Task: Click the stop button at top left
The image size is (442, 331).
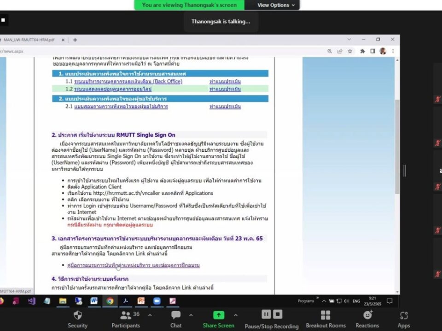Action: point(3,20)
